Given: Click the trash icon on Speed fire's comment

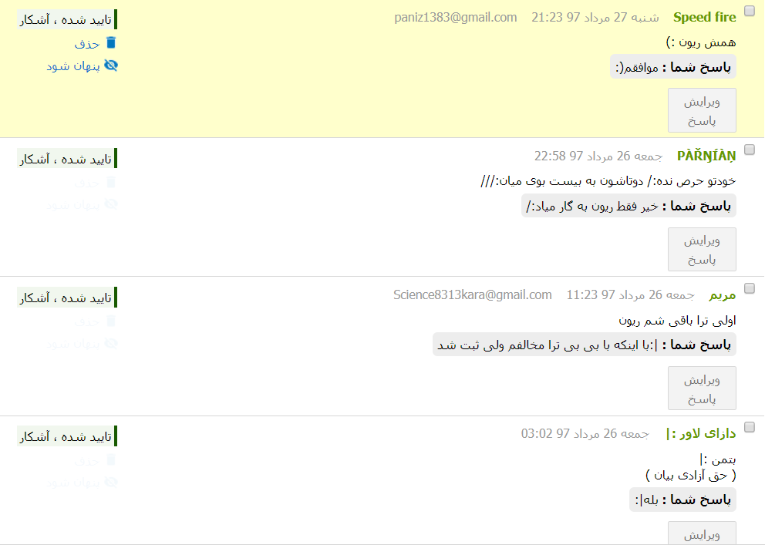Looking at the screenshot, I should (111, 43).
